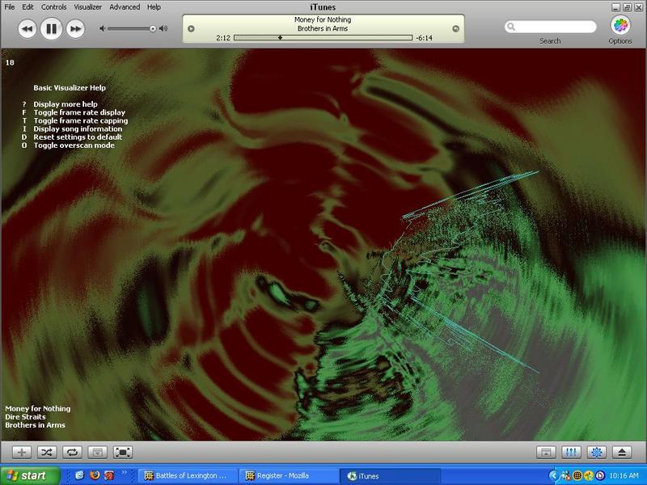Image resolution: width=647 pixels, height=485 pixels.
Task: Open the Controls menu
Action: tap(54, 6)
